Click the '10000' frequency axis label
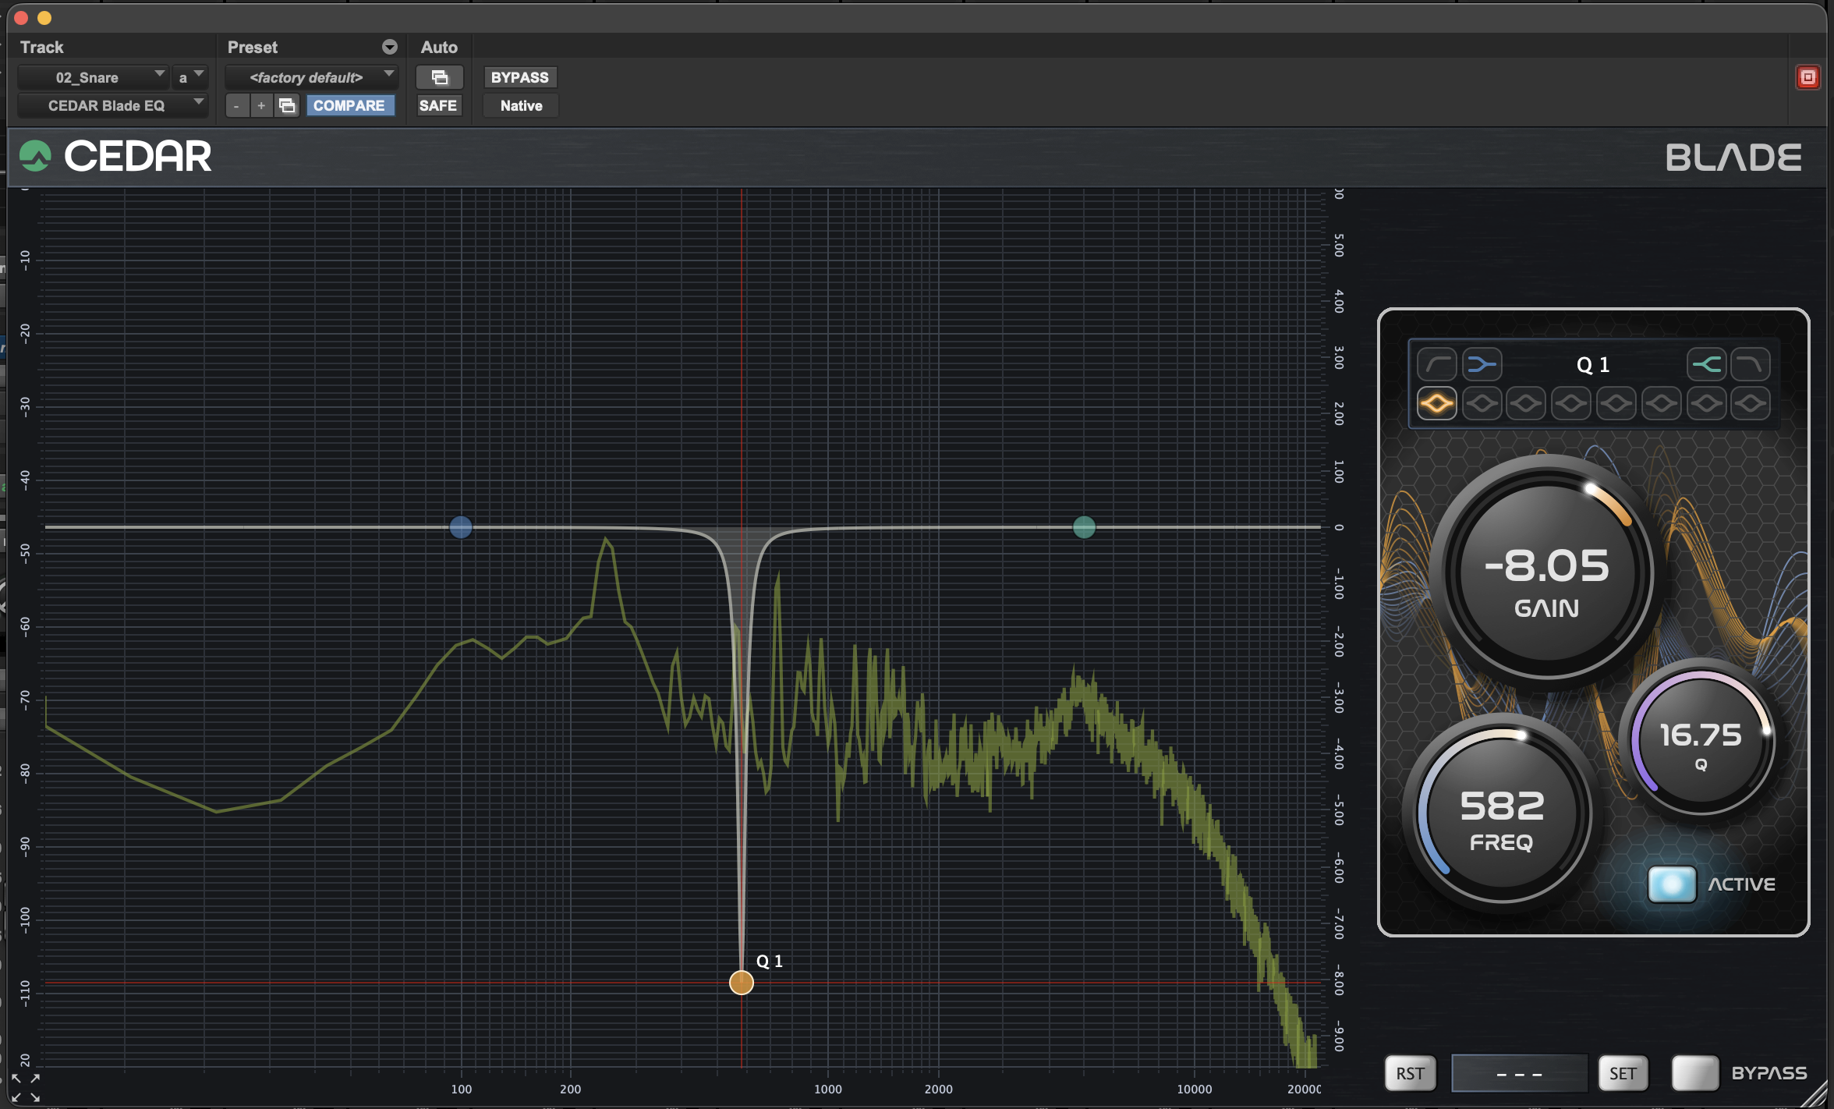 click(x=1195, y=1090)
